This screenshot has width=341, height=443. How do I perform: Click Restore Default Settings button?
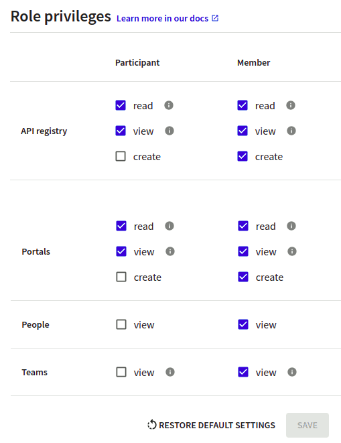click(x=211, y=425)
